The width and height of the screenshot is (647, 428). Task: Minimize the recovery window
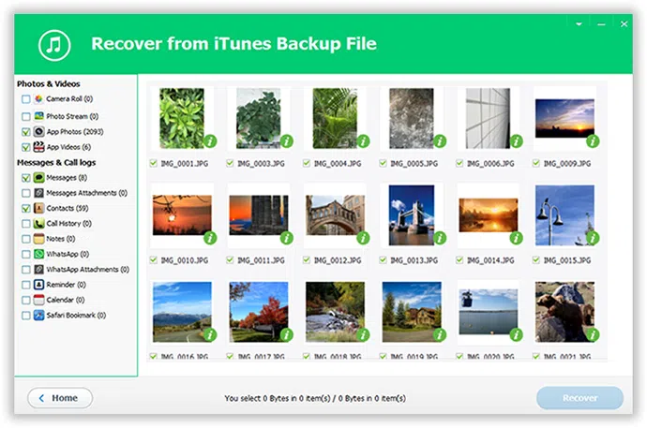tap(601, 24)
